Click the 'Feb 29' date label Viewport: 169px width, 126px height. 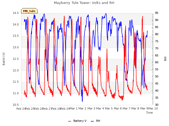[65, 109]
